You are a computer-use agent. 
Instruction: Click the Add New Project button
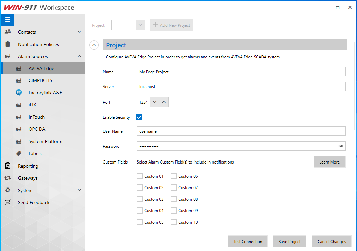pyautogui.click(x=172, y=25)
